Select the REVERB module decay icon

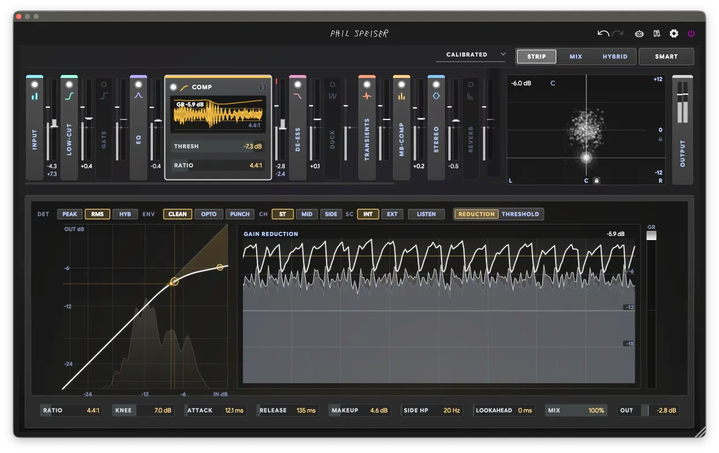click(471, 96)
